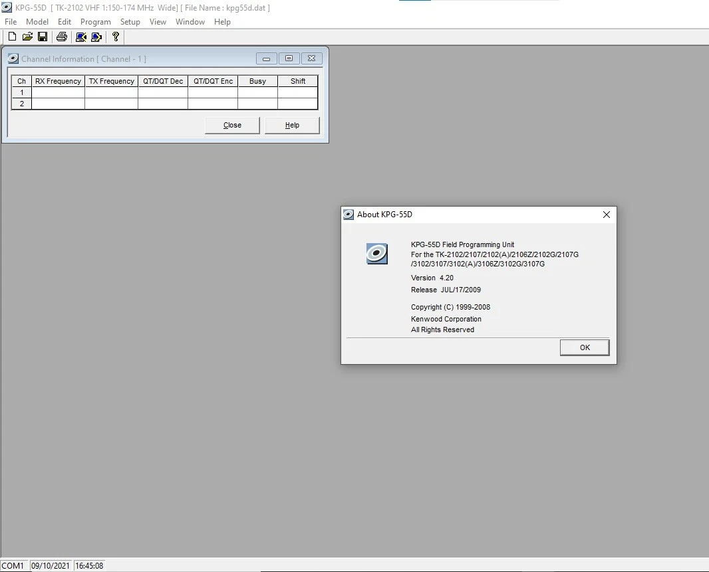Image resolution: width=709 pixels, height=572 pixels.
Task: Click the large KPG-55D logo in About dialog
Action: click(x=376, y=254)
